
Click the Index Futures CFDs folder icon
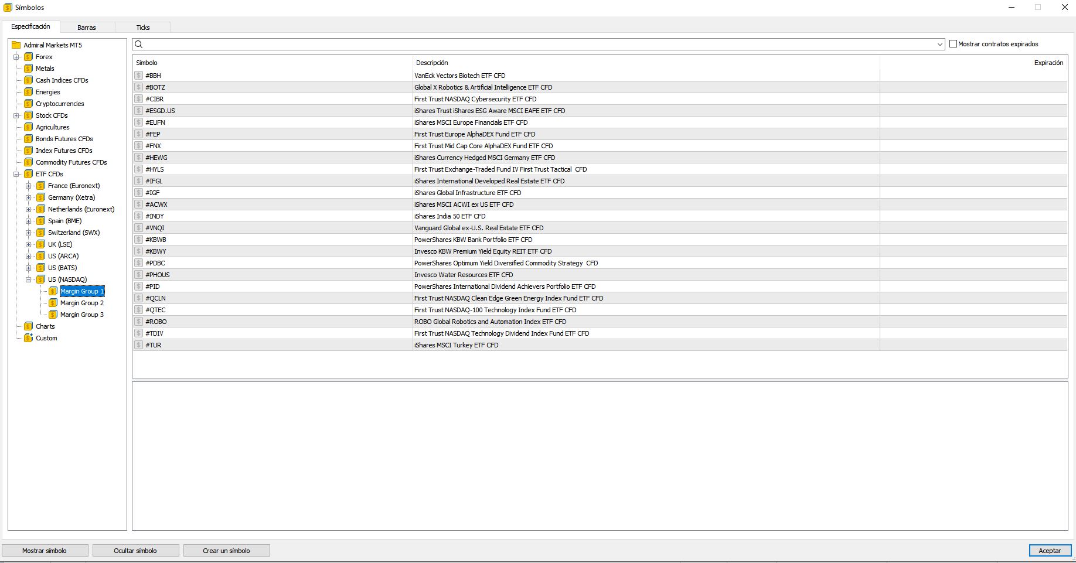pyautogui.click(x=28, y=151)
